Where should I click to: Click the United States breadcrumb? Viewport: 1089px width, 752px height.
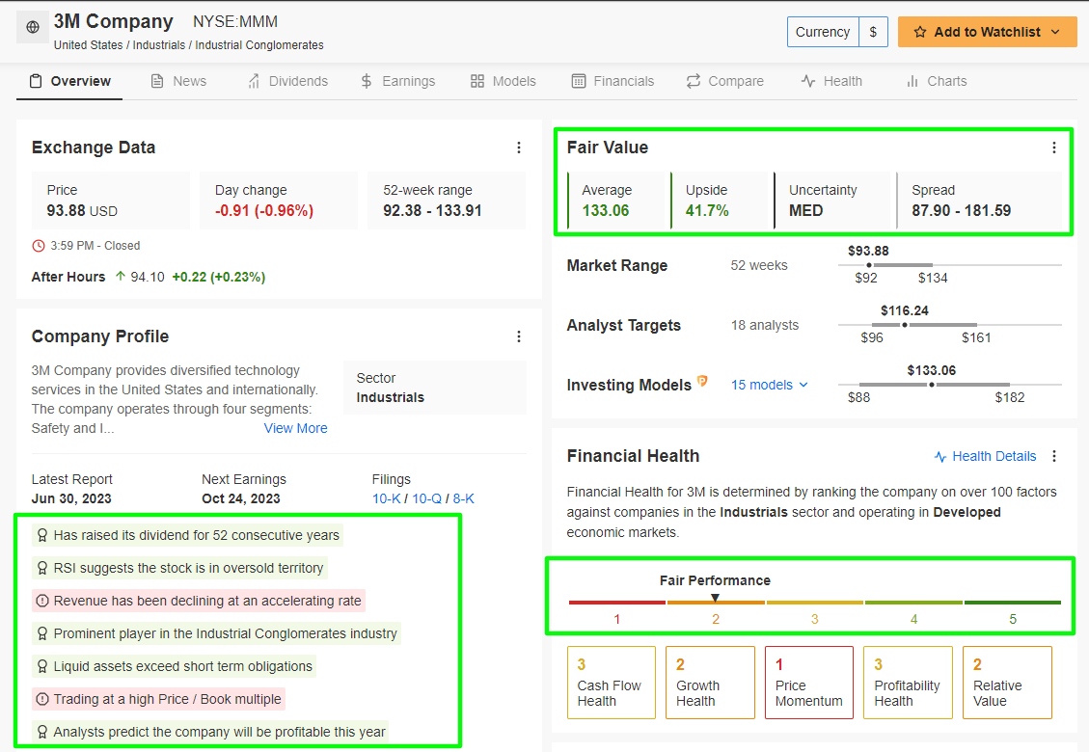click(88, 45)
